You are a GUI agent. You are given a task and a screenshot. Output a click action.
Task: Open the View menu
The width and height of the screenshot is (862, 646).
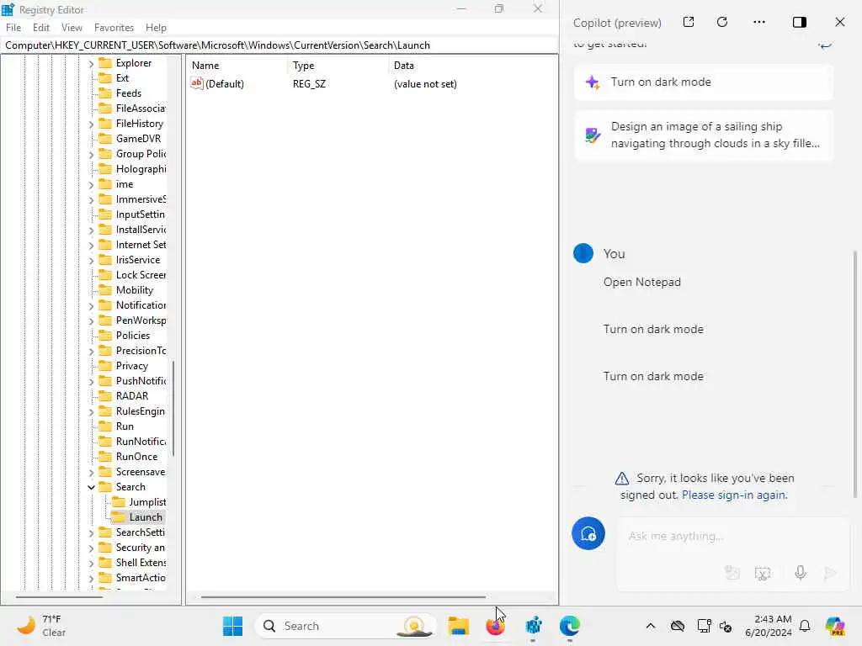click(x=72, y=28)
